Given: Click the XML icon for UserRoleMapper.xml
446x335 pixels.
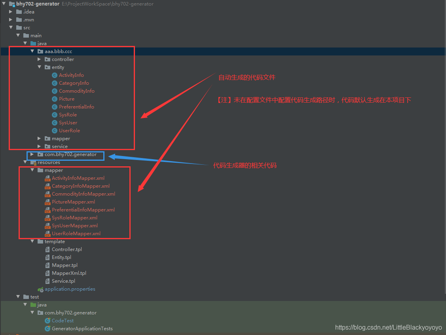Looking at the screenshot, I should pyautogui.click(x=47, y=234).
